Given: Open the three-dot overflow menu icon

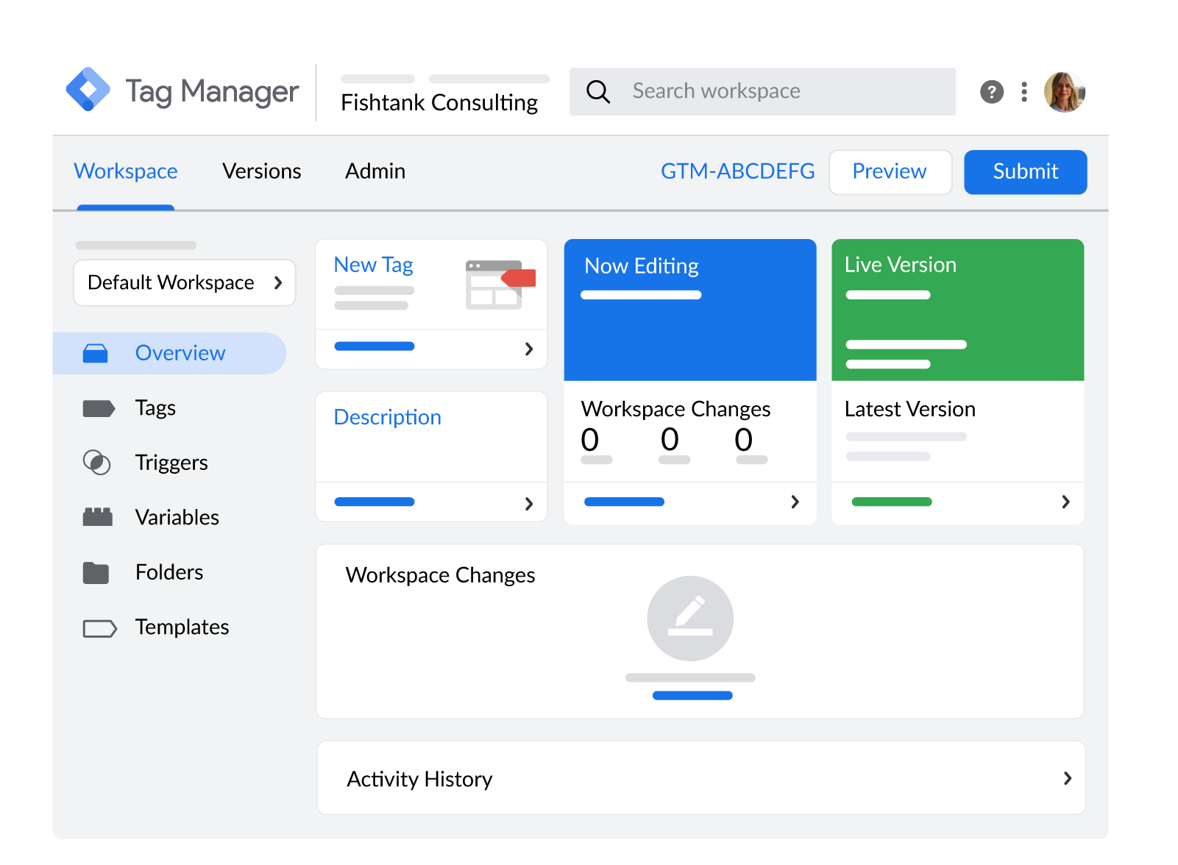Looking at the screenshot, I should coord(1024,91).
